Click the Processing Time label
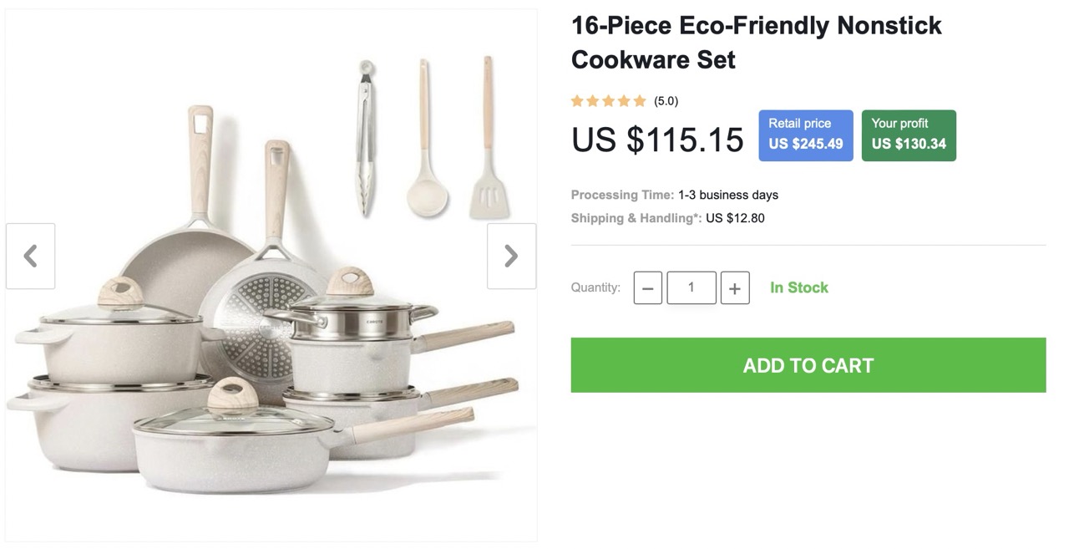The width and height of the screenshot is (1069, 549). tap(622, 195)
